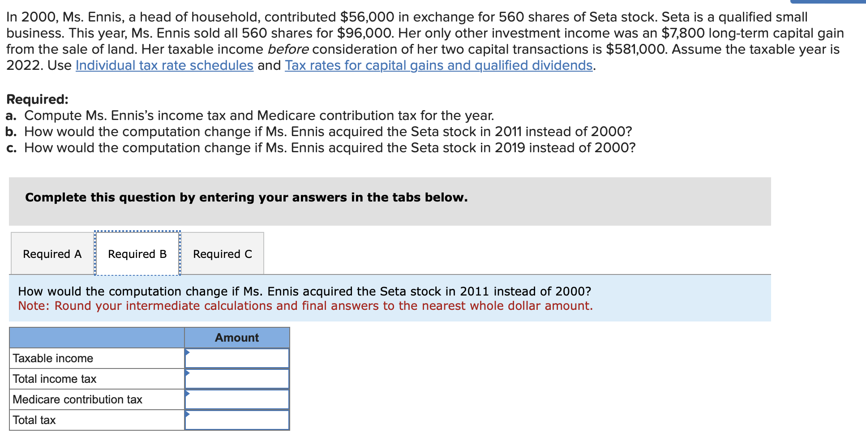Click the Taxable income row label
Screen dimensions: 866x437
click(53, 358)
